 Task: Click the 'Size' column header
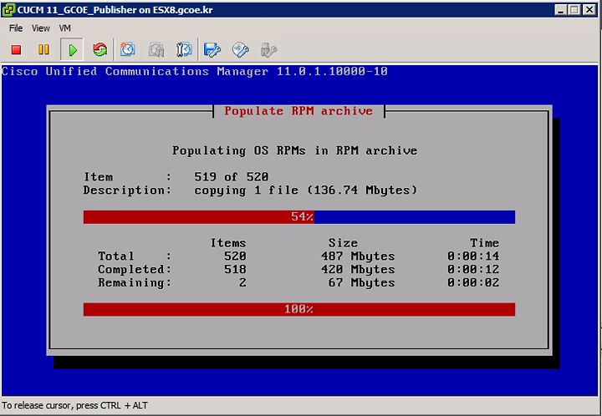pos(343,243)
